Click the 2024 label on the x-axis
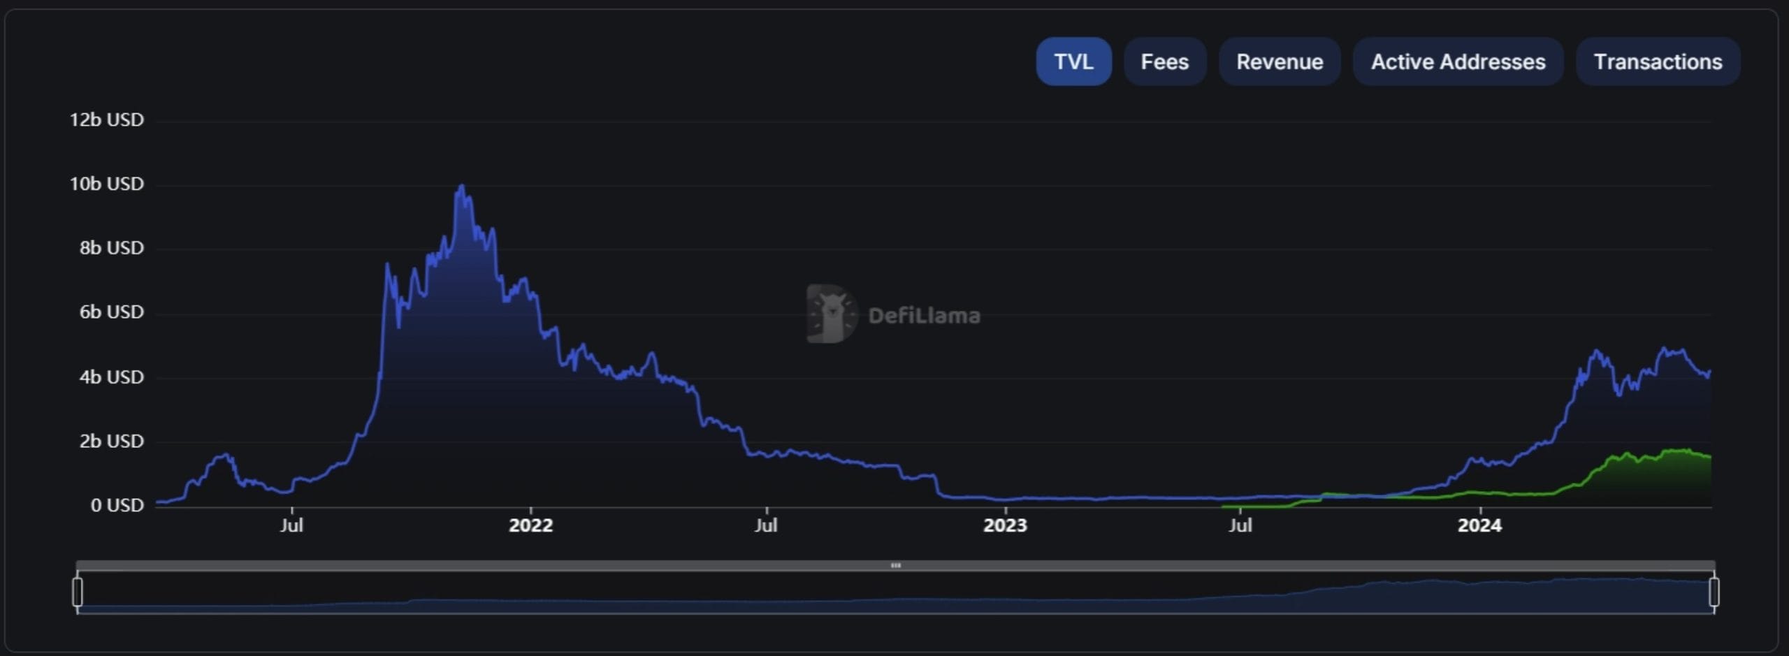Viewport: 1789px width, 656px height. tap(1481, 525)
